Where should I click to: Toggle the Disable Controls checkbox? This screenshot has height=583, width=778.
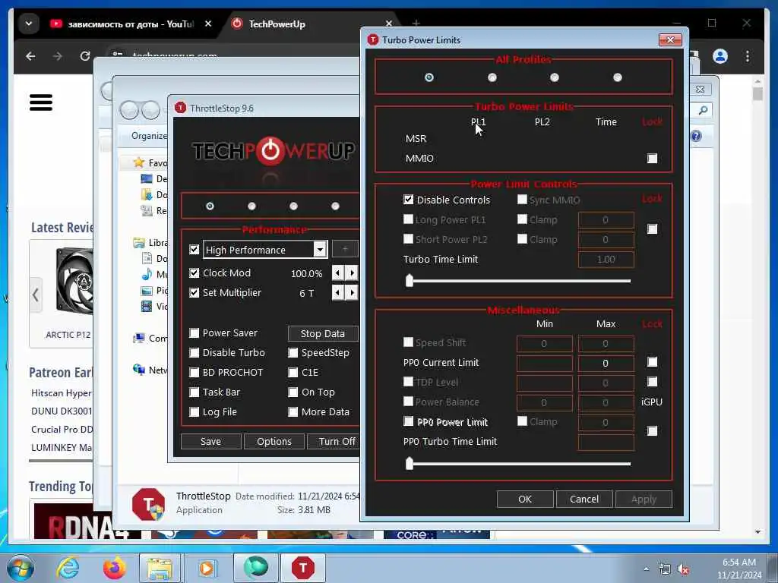point(408,200)
